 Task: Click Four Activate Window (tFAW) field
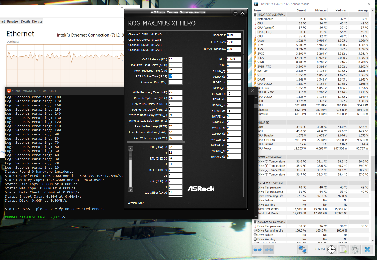pyautogui.click(x=175, y=132)
